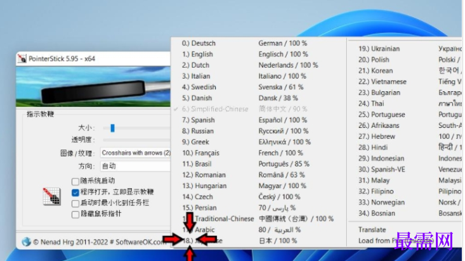Uncheck 程序打开,立即显示教鞭 checkbox
Screen dimensions: 465x261
click(x=75, y=193)
